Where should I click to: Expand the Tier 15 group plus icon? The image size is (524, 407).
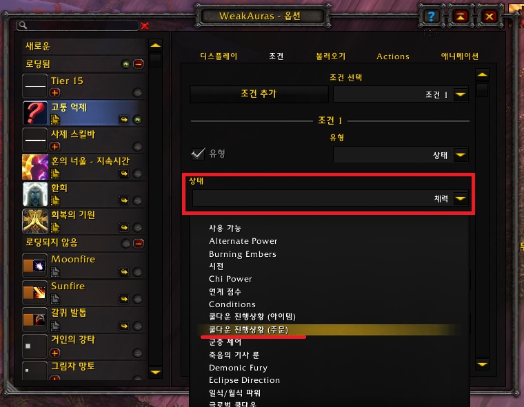click(55, 92)
